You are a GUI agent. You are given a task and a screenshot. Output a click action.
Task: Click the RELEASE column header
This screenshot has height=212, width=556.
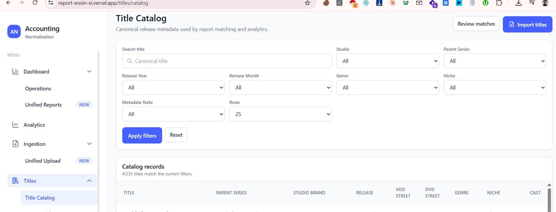(x=364, y=193)
